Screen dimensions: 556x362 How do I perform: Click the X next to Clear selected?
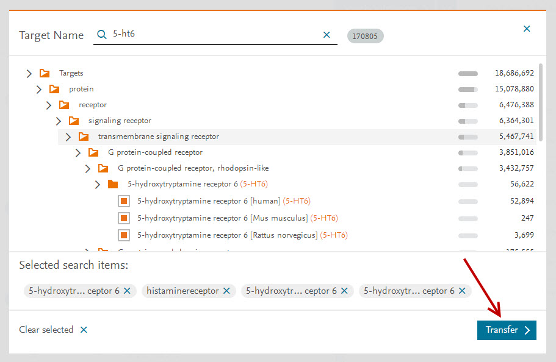click(x=84, y=330)
